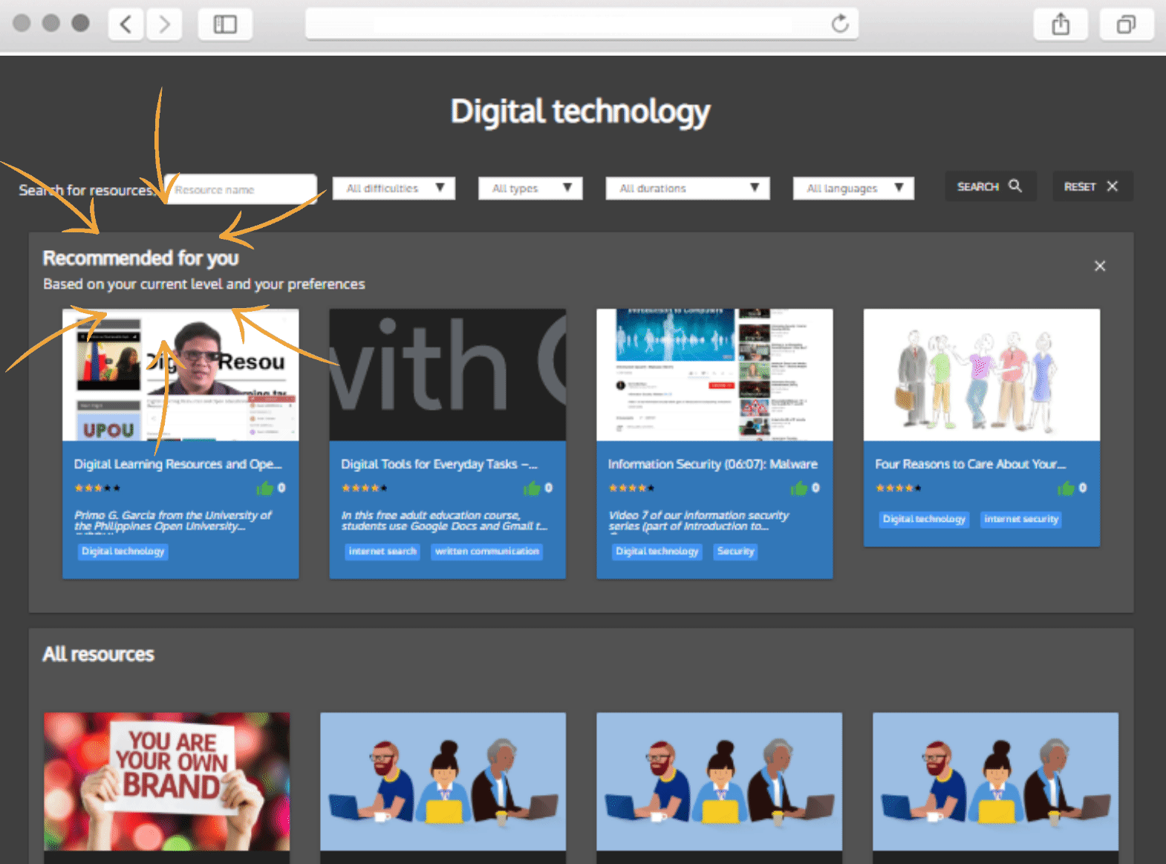The width and height of the screenshot is (1166, 864).
Task: Open You Are Your Own Brand thumbnail
Action: click(x=166, y=782)
